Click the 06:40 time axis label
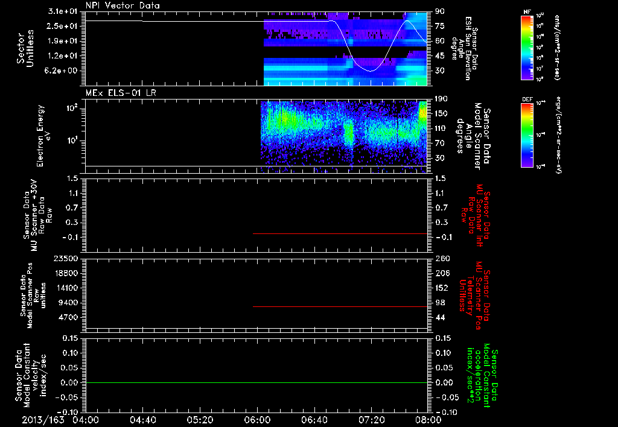This screenshot has width=618, height=427. coord(314,420)
